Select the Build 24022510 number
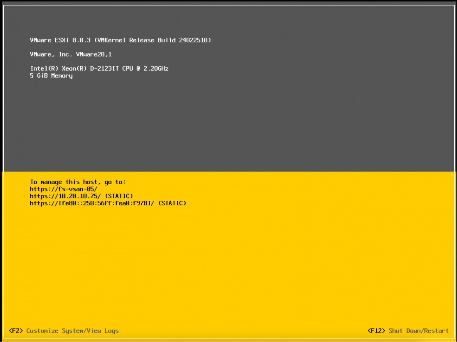457x342 pixels. click(x=193, y=40)
